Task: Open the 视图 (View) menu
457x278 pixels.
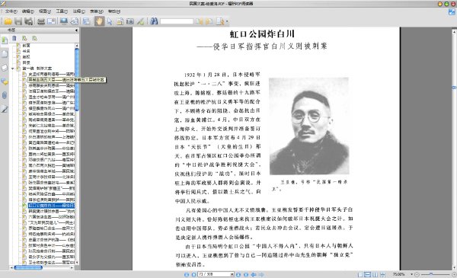Action: [x=45, y=11]
